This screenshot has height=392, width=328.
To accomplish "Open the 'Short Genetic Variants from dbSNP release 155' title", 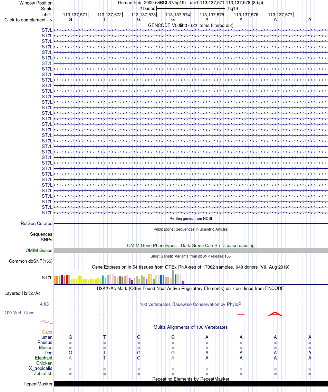I will coord(191,256).
